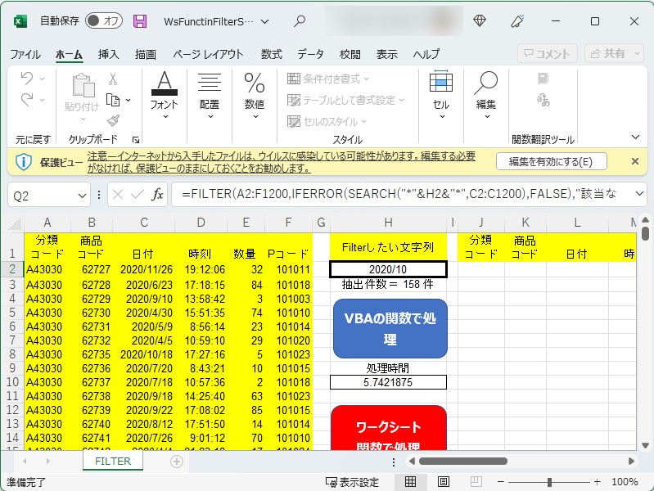
Task: Click the Format Painter brush icon
Action: (x=113, y=120)
